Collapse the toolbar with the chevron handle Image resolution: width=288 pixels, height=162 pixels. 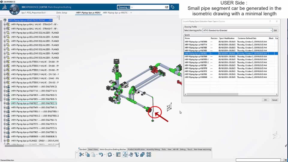click(x=77, y=153)
